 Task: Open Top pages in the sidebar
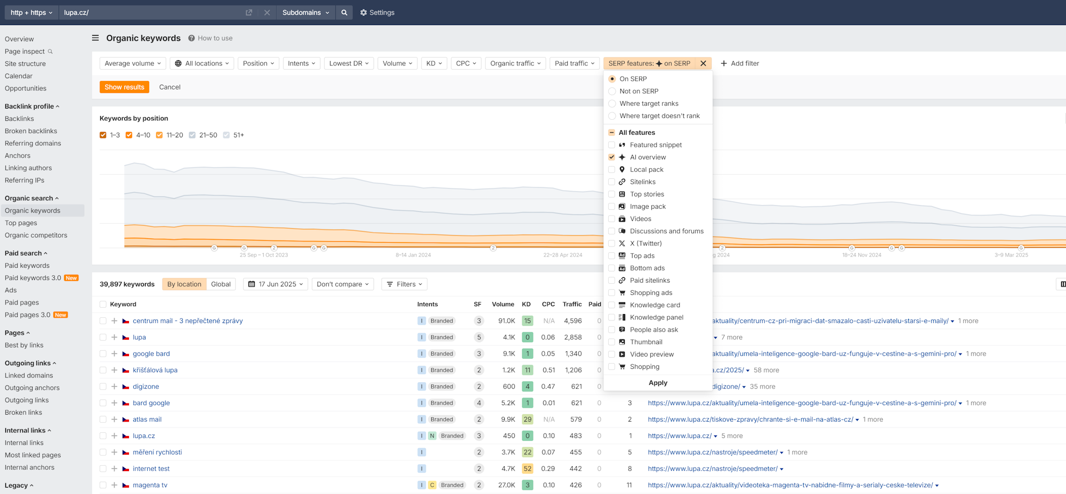pos(21,223)
